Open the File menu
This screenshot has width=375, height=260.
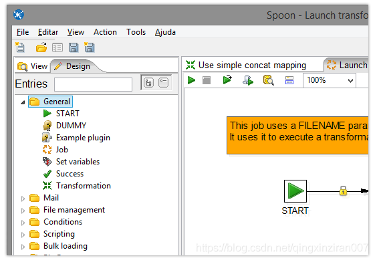click(23, 32)
